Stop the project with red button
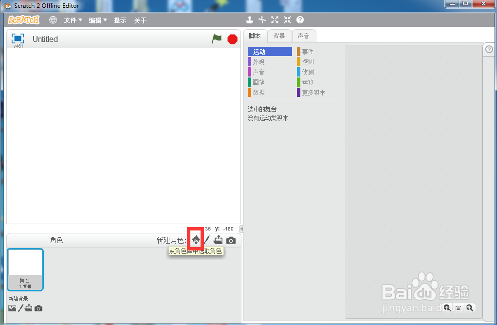 click(x=232, y=39)
